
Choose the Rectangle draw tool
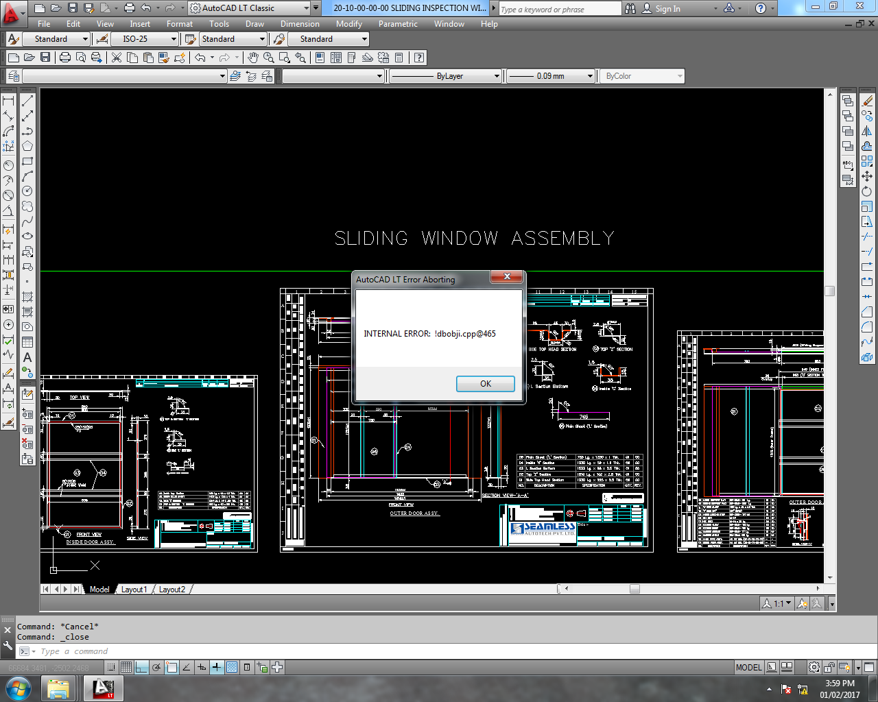(x=27, y=161)
